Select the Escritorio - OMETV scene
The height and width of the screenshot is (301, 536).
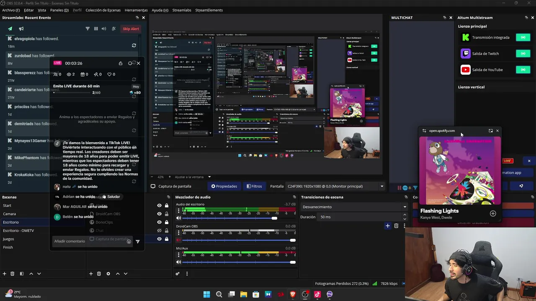coord(18,231)
